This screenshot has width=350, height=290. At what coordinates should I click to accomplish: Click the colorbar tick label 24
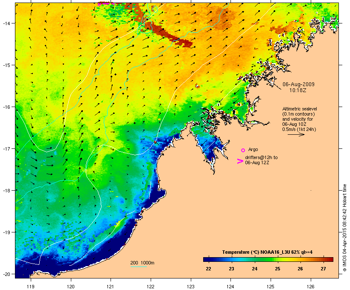(254, 269)
